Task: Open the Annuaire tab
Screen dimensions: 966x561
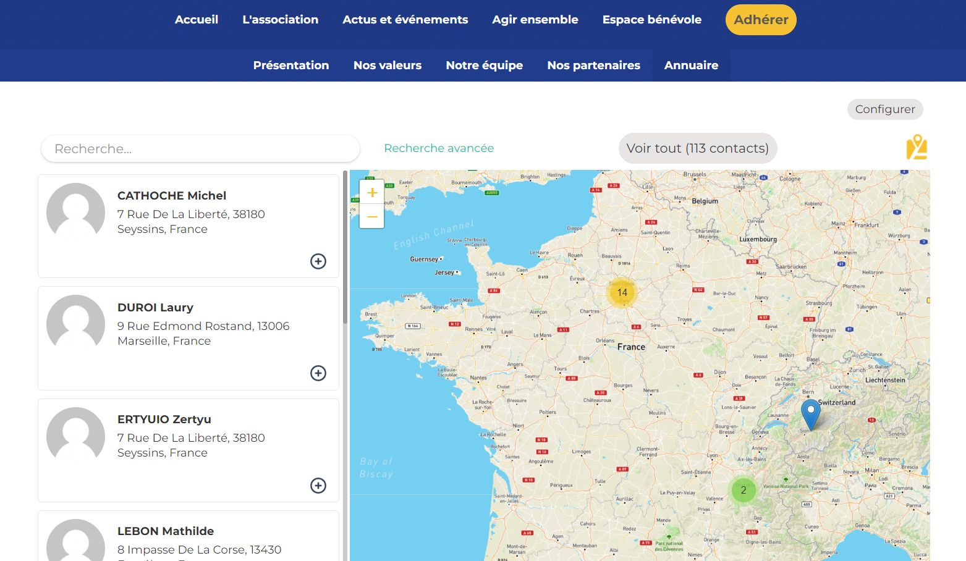Action: coord(691,65)
